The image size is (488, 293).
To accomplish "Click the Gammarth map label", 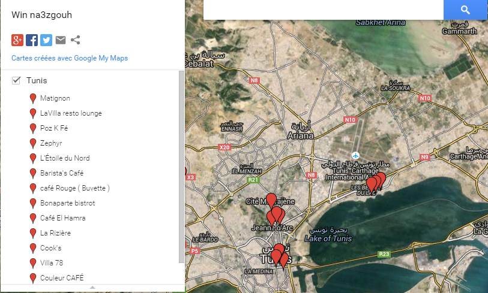I will [x=459, y=31].
